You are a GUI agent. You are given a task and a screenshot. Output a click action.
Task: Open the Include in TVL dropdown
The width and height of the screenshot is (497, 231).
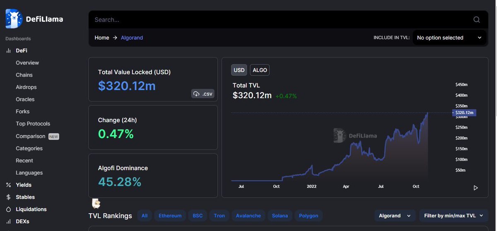click(449, 38)
